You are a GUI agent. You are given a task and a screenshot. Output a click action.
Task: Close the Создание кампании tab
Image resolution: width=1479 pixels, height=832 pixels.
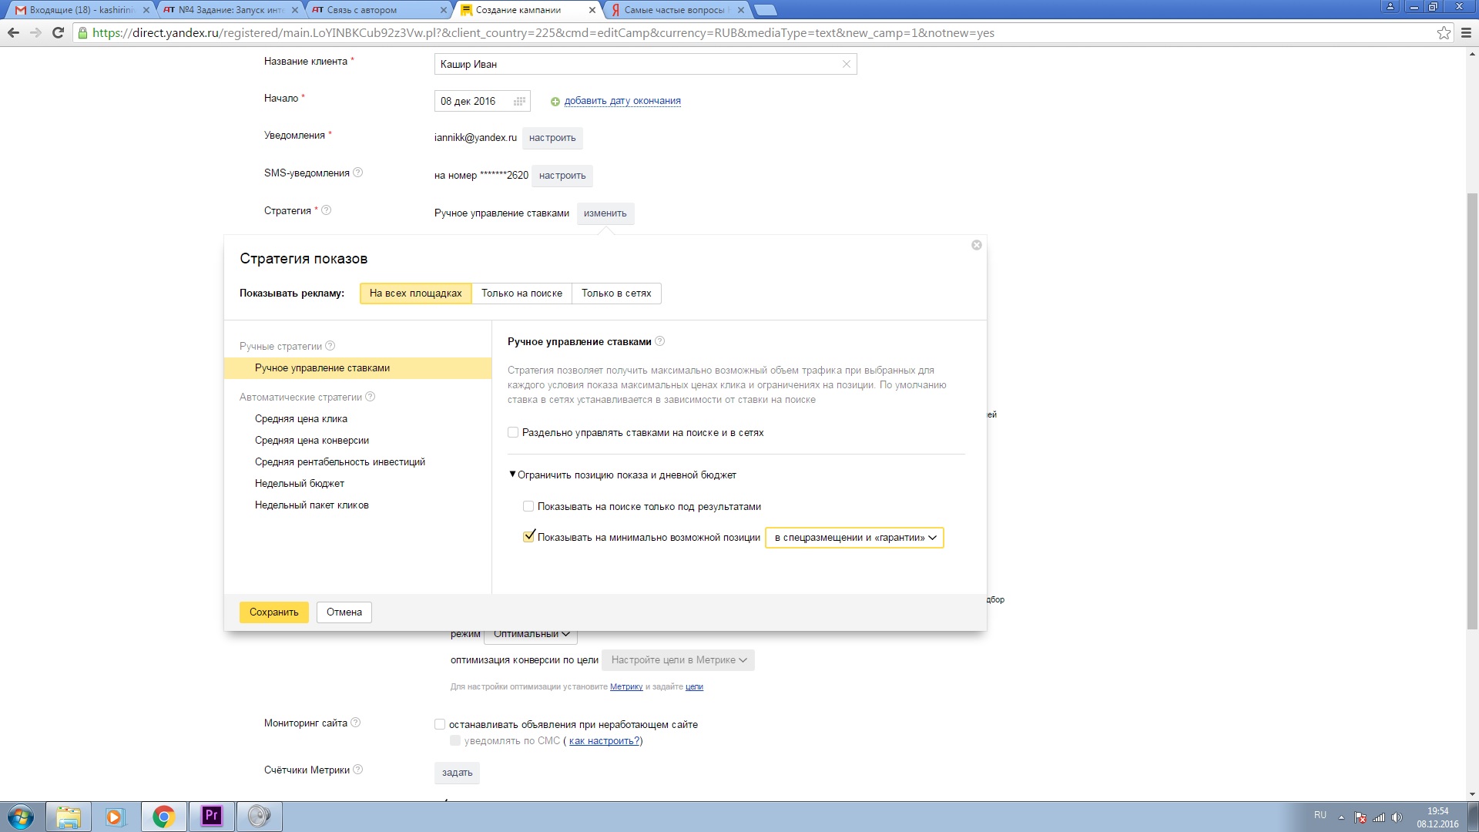[592, 10]
